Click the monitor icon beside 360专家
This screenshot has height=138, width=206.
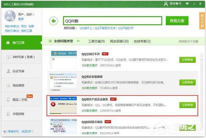point(8,57)
